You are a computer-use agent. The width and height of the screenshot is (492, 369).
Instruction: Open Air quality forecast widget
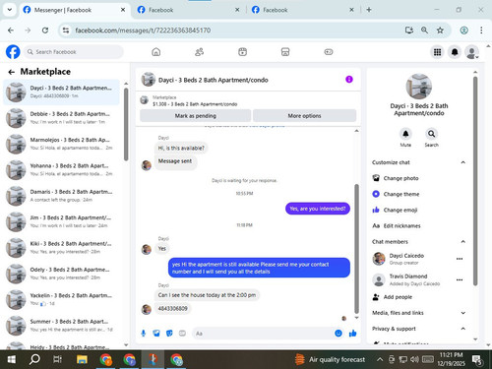(x=330, y=359)
